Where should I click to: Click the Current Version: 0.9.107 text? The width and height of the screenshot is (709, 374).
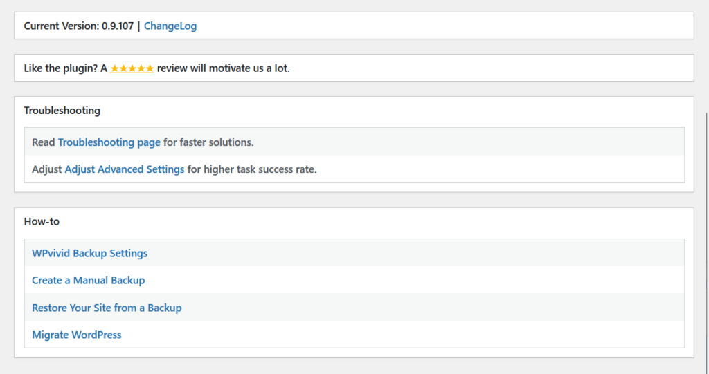[79, 26]
